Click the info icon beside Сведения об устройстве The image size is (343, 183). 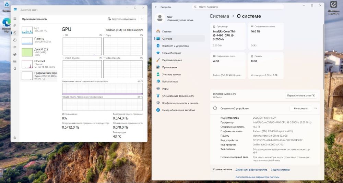[215, 108]
